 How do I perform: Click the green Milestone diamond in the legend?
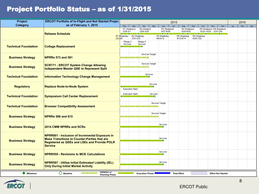[x=24, y=173]
